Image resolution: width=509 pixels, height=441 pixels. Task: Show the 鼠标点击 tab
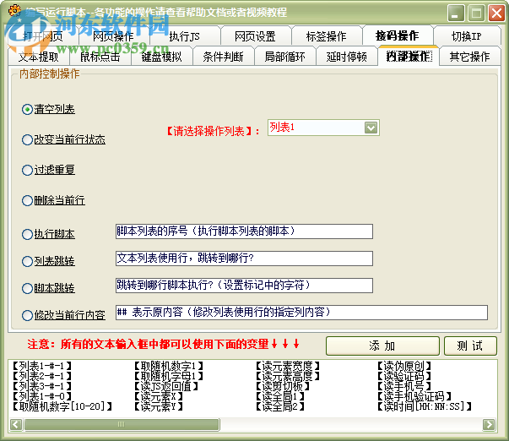pyautogui.click(x=100, y=57)
